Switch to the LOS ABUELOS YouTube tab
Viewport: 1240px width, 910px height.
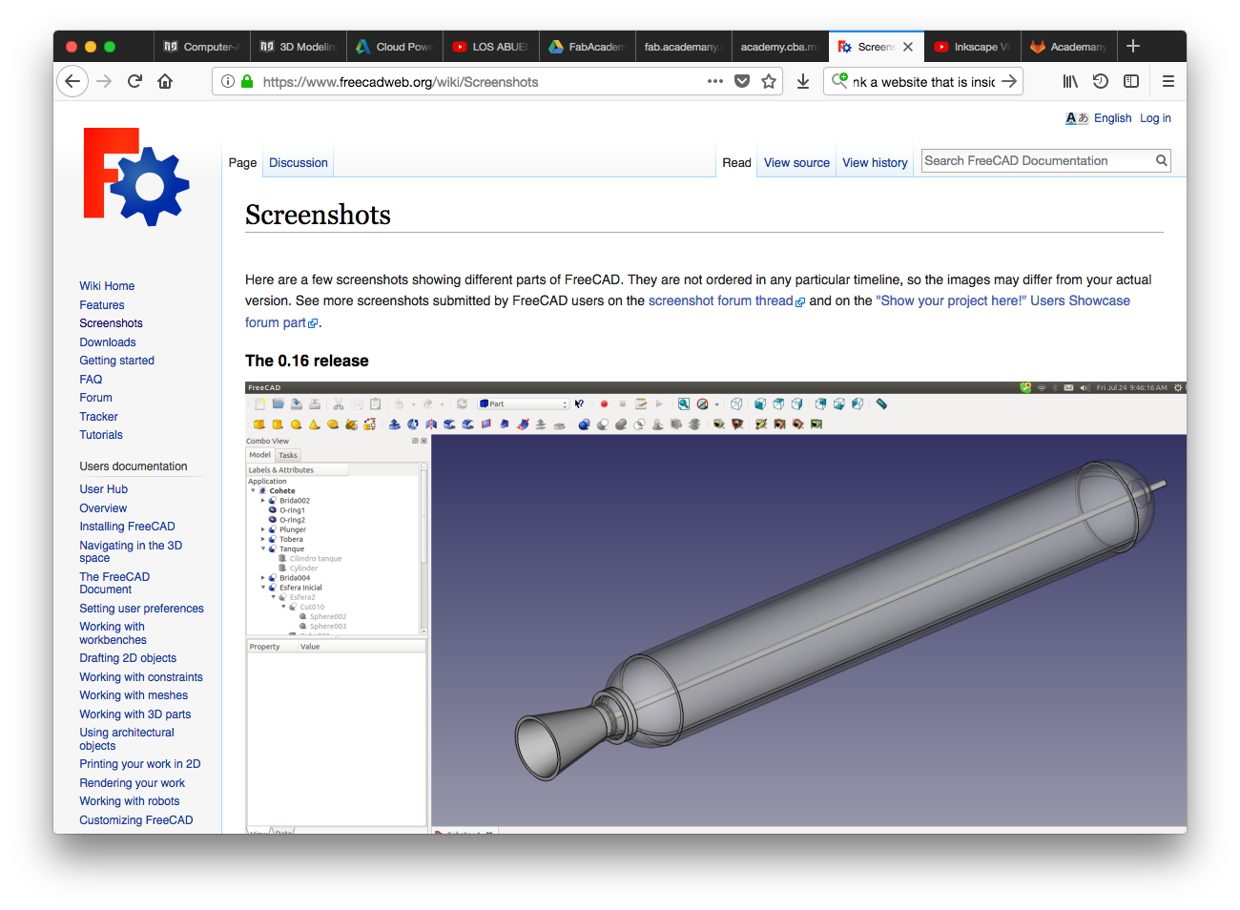tap(490, 47)
